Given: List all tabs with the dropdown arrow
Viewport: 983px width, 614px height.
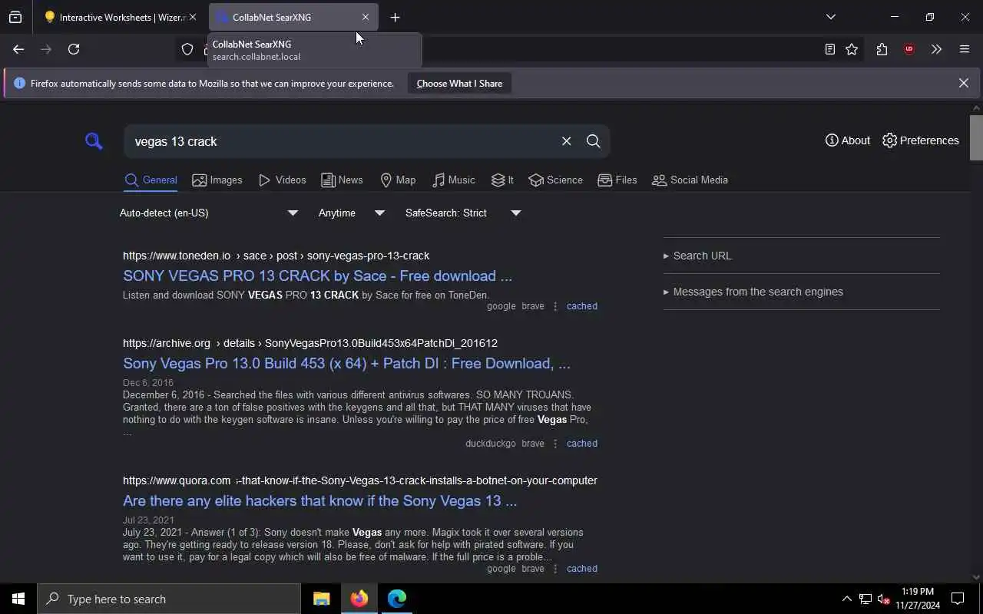Looking at the screenshot, I should [830, 17].
